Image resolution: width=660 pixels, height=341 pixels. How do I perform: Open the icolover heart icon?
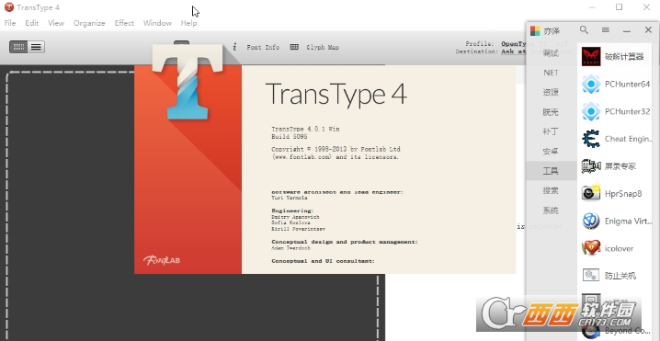point(591,248)
